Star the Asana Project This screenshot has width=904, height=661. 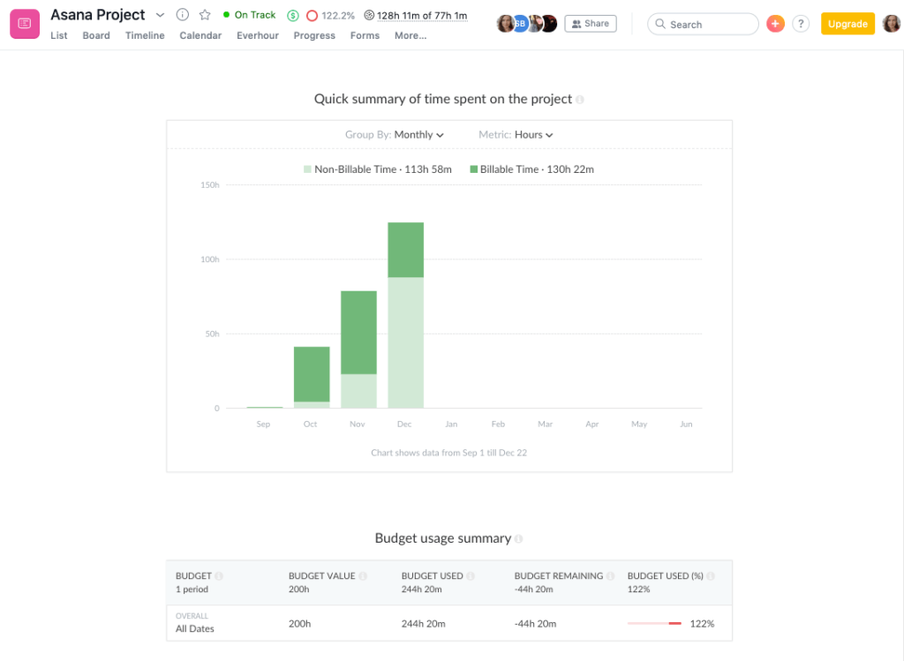tap(206, 14)
